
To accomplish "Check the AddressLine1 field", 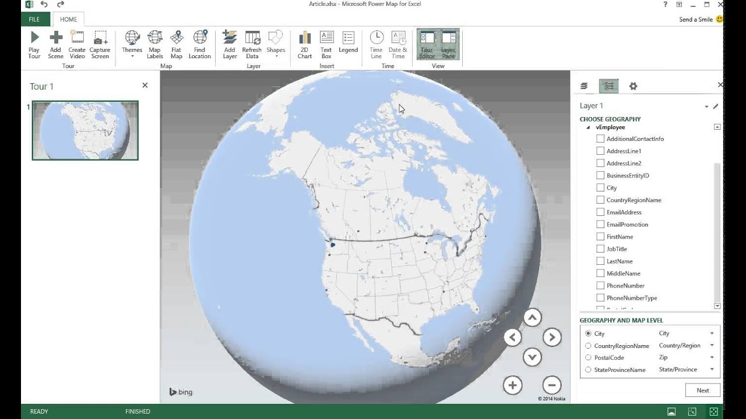I will [600, 151].
